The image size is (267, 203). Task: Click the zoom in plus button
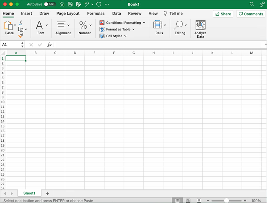point(245,201)
